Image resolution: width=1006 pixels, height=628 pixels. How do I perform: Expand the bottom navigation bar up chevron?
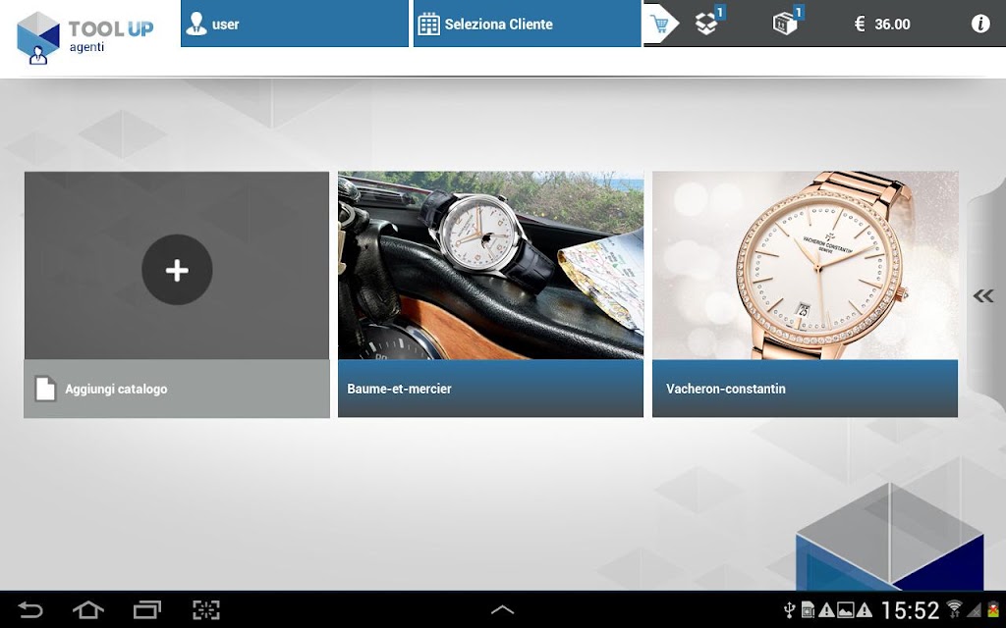click(502, 609)
